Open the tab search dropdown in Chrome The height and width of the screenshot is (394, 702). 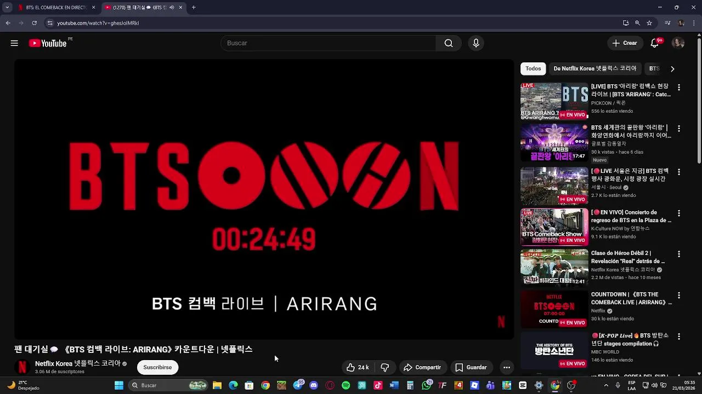click(x=7, y=8)
